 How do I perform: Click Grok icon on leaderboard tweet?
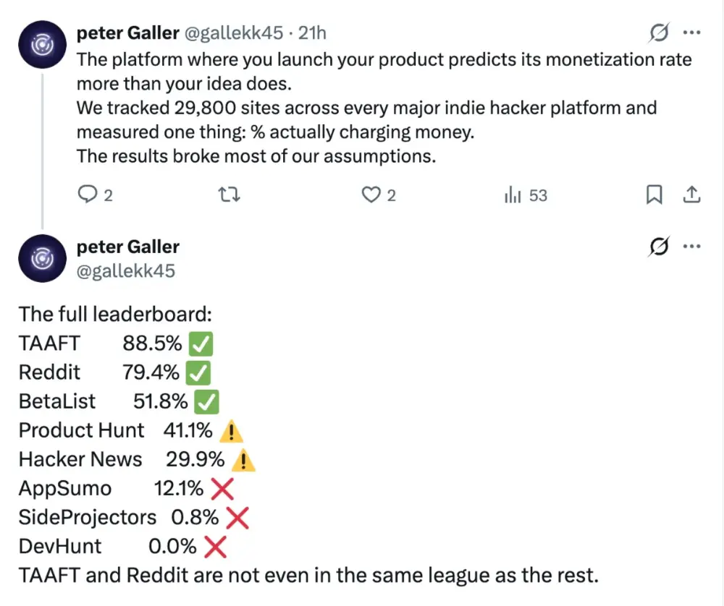pyautogui.click(x=659, y=247)
